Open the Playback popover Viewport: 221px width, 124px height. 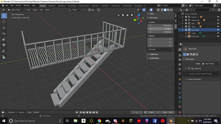tap(12, 112)
